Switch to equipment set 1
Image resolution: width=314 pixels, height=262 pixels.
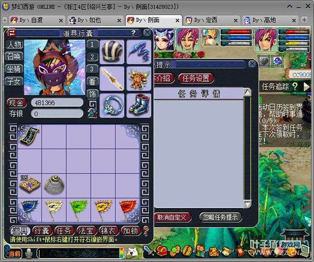(x=92, y=44)
